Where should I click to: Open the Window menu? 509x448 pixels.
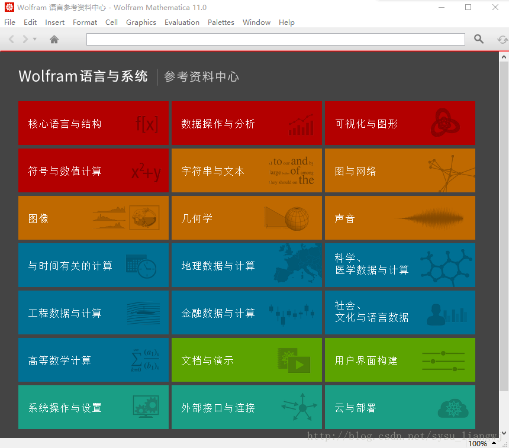point(256,22)
